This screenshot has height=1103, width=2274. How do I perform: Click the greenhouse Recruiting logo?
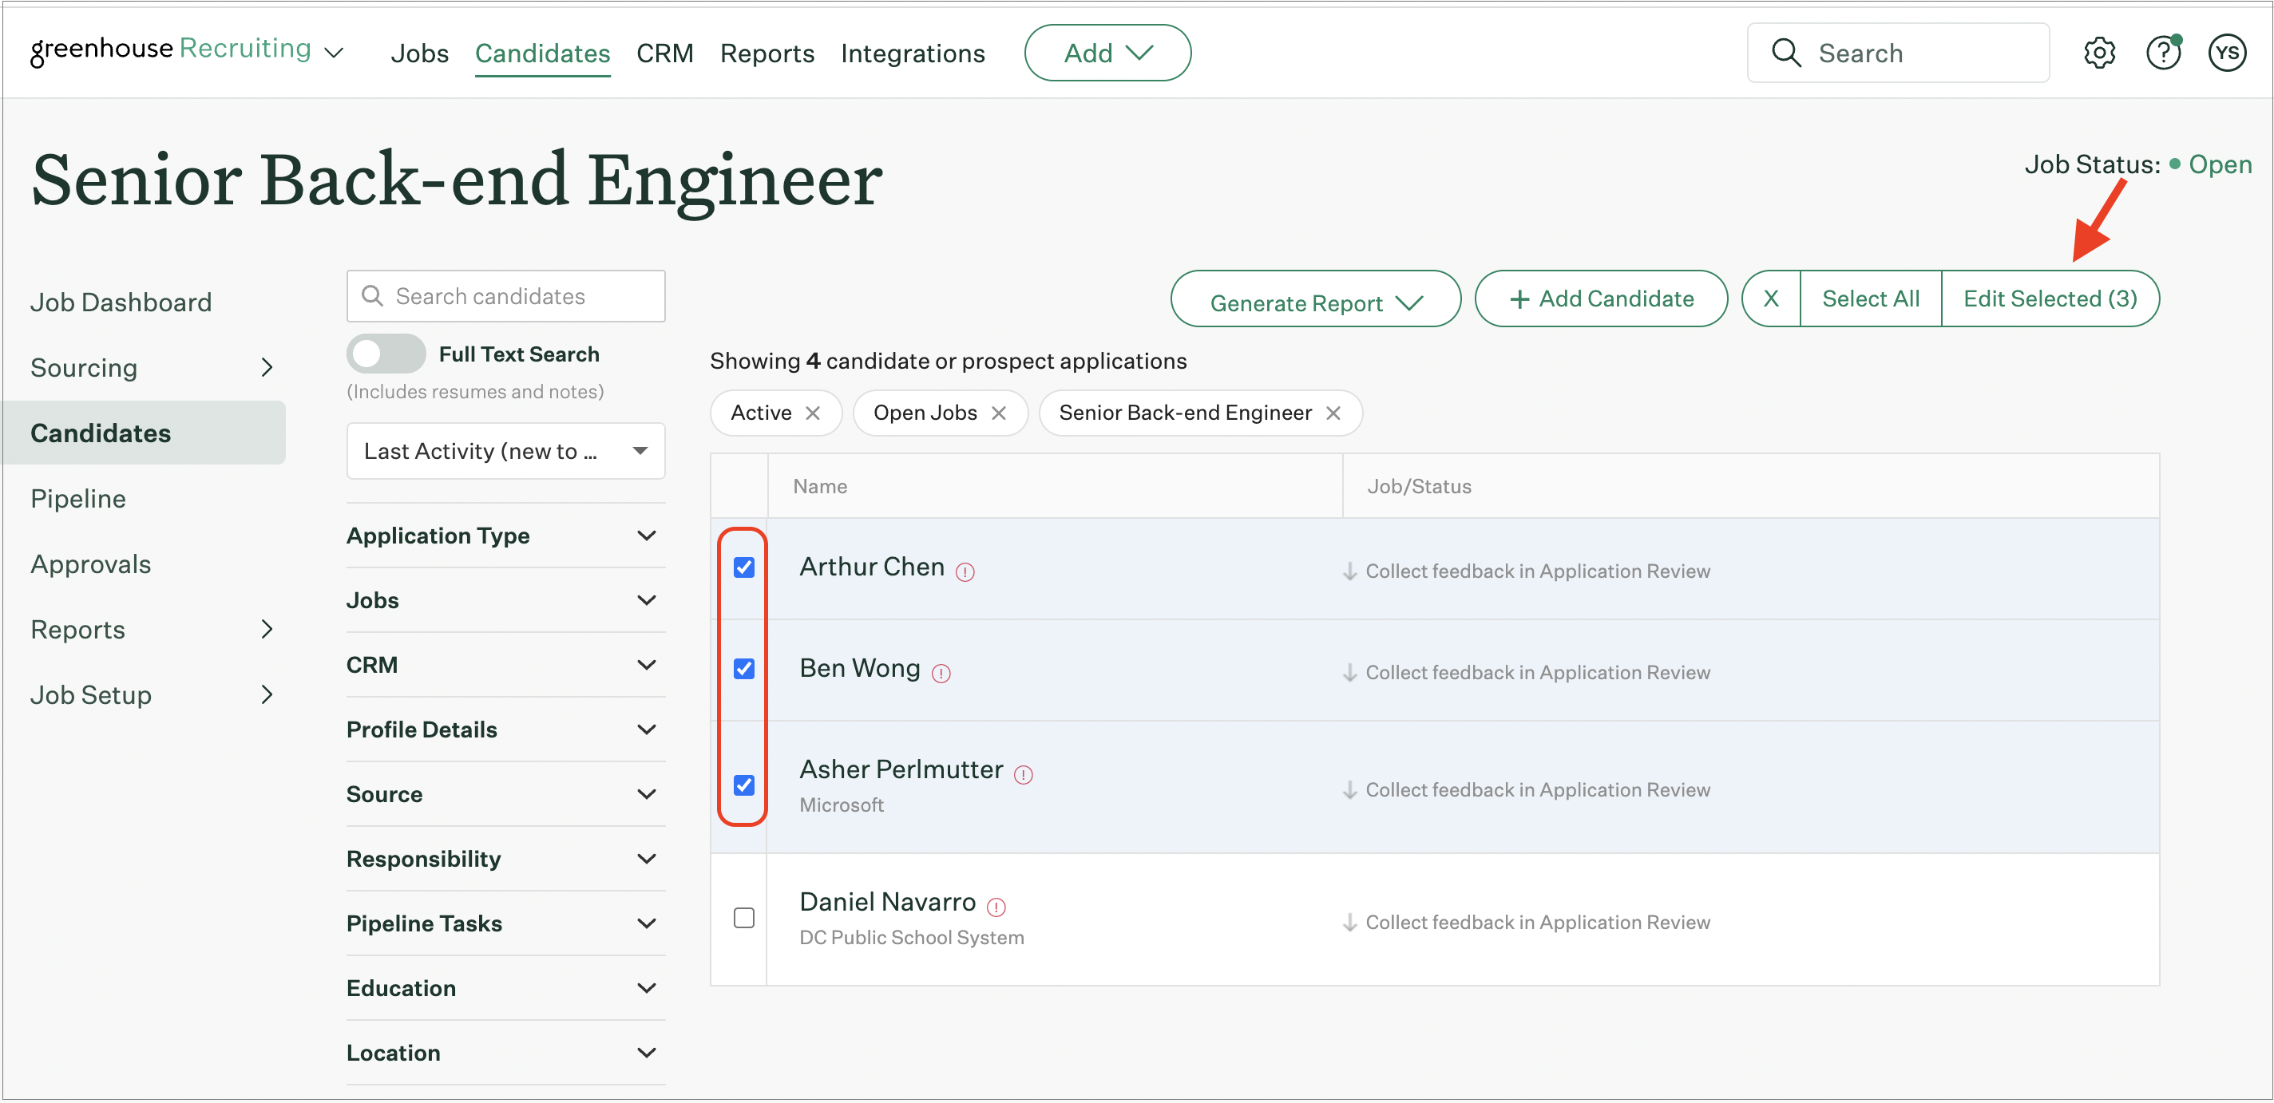pyautogui.click(x=170, y=50)
